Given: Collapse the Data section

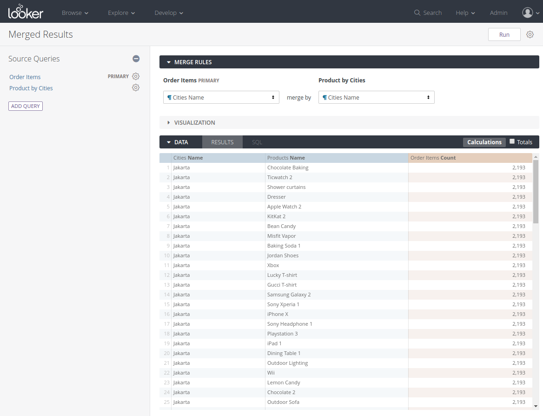Looking at the screenshot, I should (181, 142).
